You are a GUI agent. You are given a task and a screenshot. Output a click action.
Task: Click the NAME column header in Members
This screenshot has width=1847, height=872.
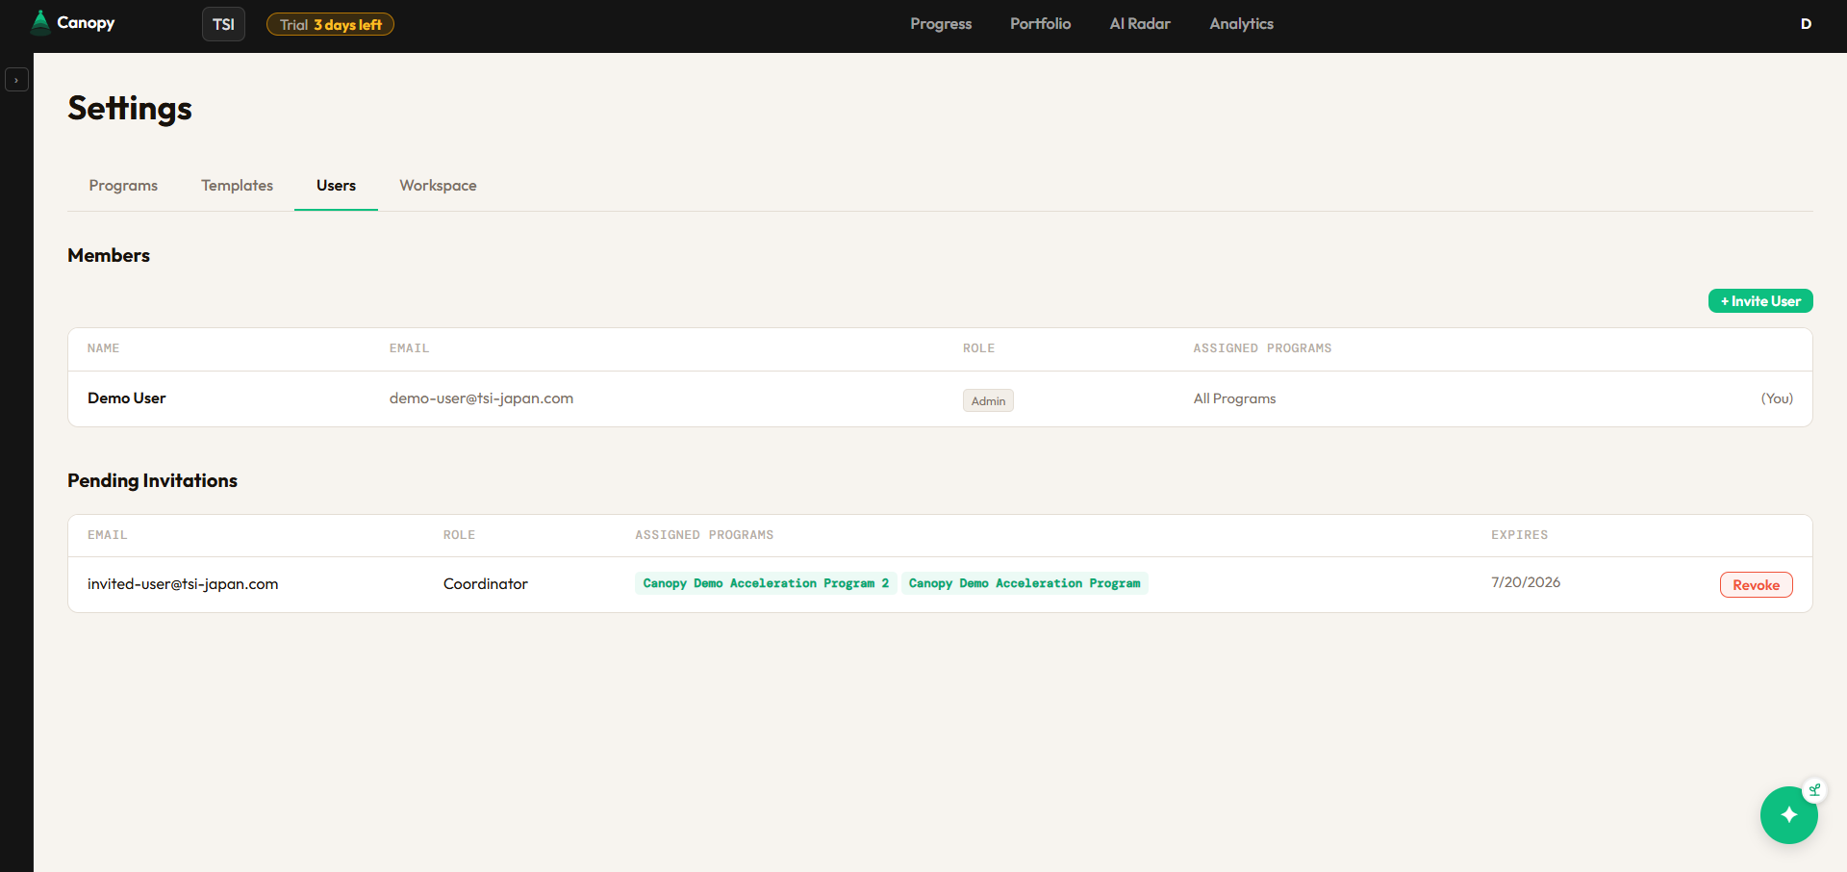click(x=103, y=348)
